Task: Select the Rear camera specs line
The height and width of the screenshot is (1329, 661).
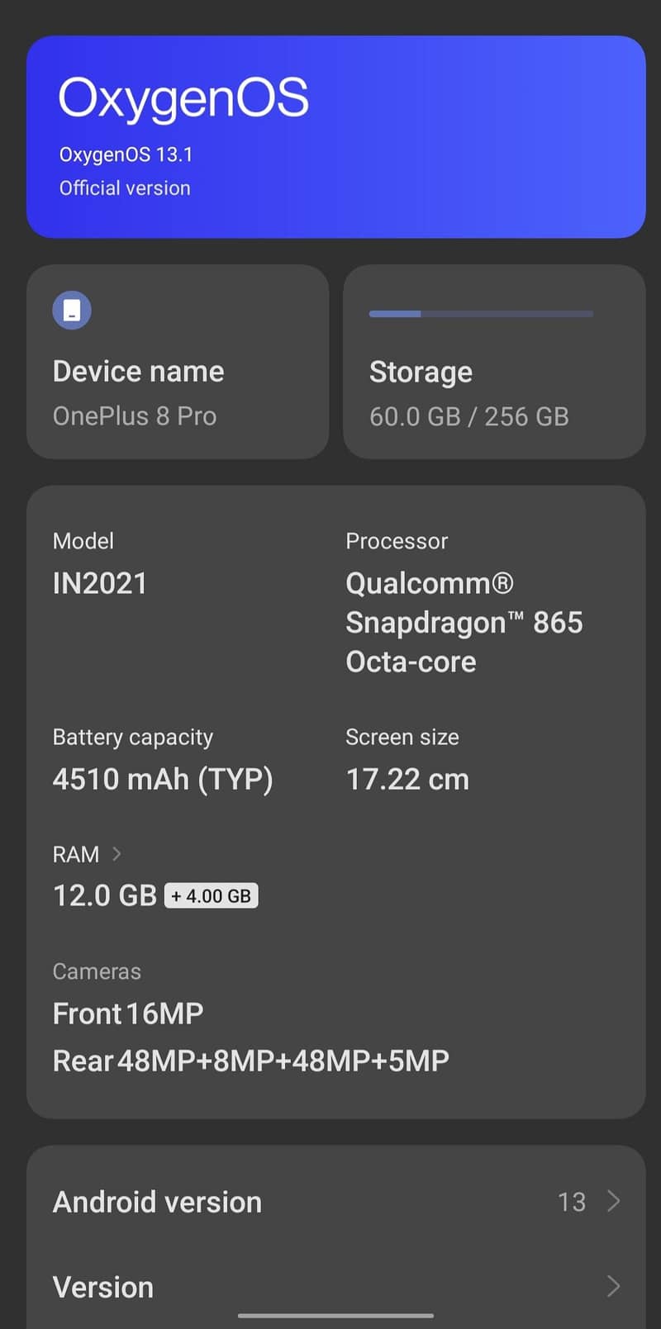Action: click(x=250, y=1060)
